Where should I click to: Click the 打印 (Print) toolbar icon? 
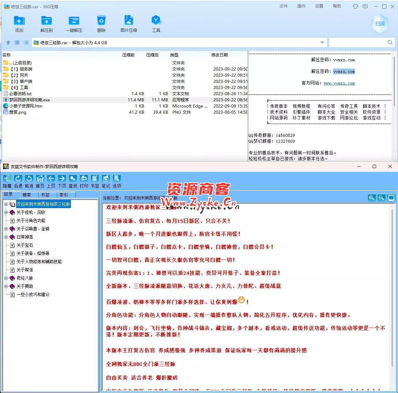84,178
